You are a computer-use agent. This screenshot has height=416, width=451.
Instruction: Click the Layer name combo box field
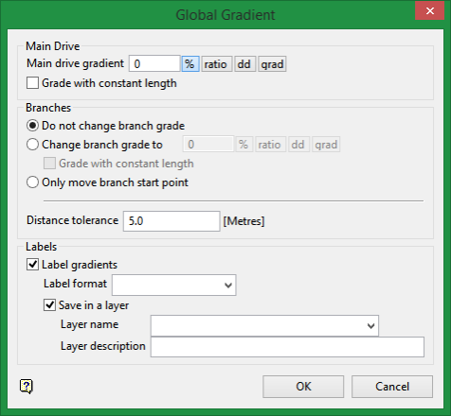pyautogui.click(x=264, y=325)
